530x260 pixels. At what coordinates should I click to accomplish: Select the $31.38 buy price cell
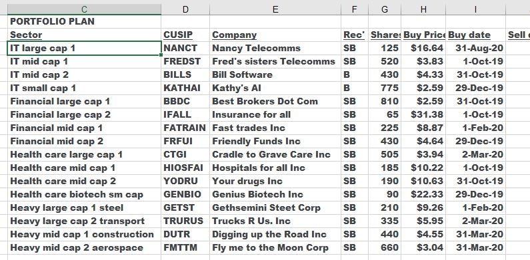tap(423, 114)
